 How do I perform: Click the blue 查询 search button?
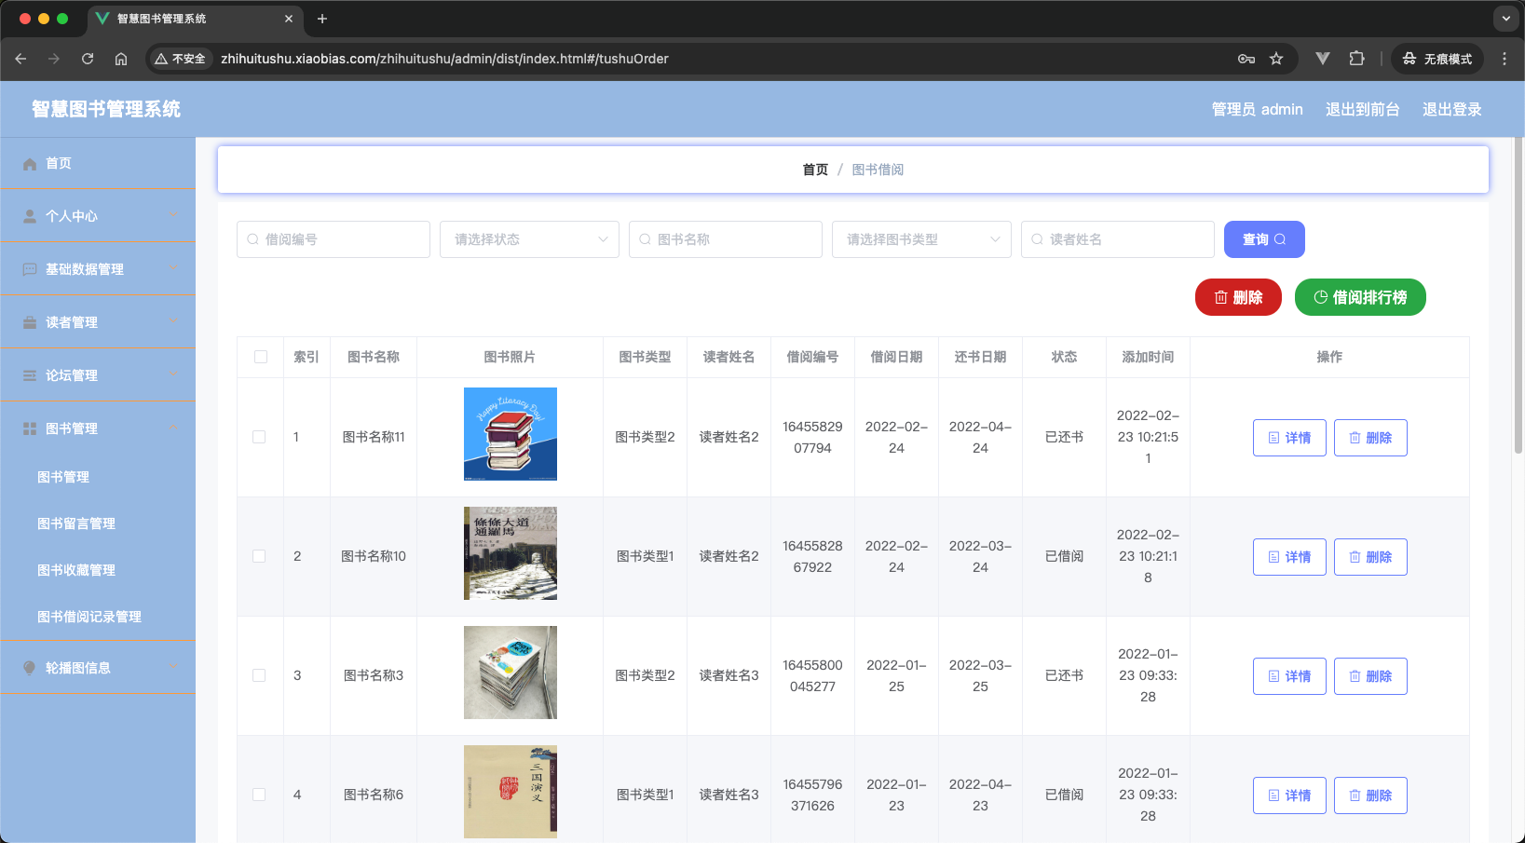pyautogui.click(x=1264, y=239)
